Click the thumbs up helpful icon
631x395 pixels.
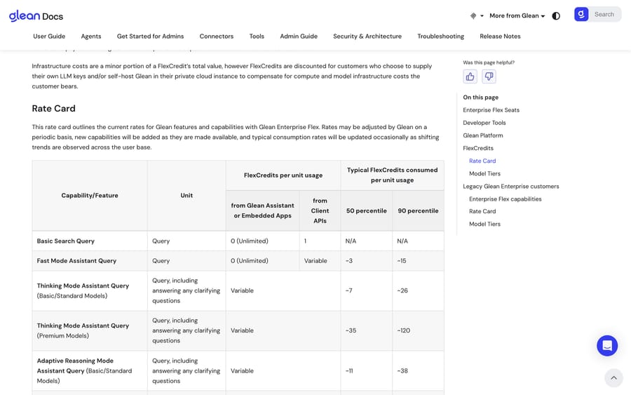pos(470,76)
